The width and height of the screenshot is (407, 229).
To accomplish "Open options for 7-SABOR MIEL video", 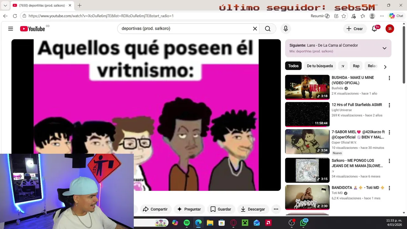I will [389, 132].
